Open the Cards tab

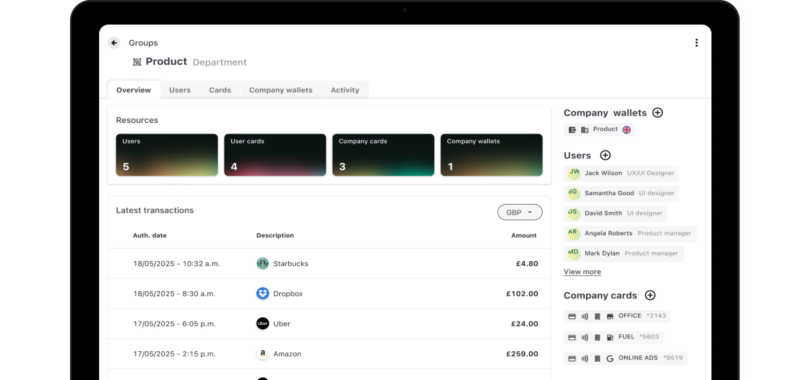tap(220, 90)
